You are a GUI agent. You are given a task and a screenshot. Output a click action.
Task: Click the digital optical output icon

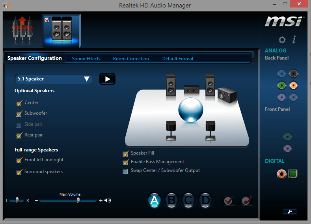tap(292, 174)
